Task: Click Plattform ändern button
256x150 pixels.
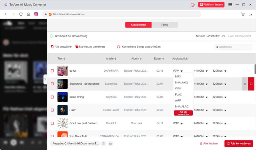Action: (x=211, y=5)
